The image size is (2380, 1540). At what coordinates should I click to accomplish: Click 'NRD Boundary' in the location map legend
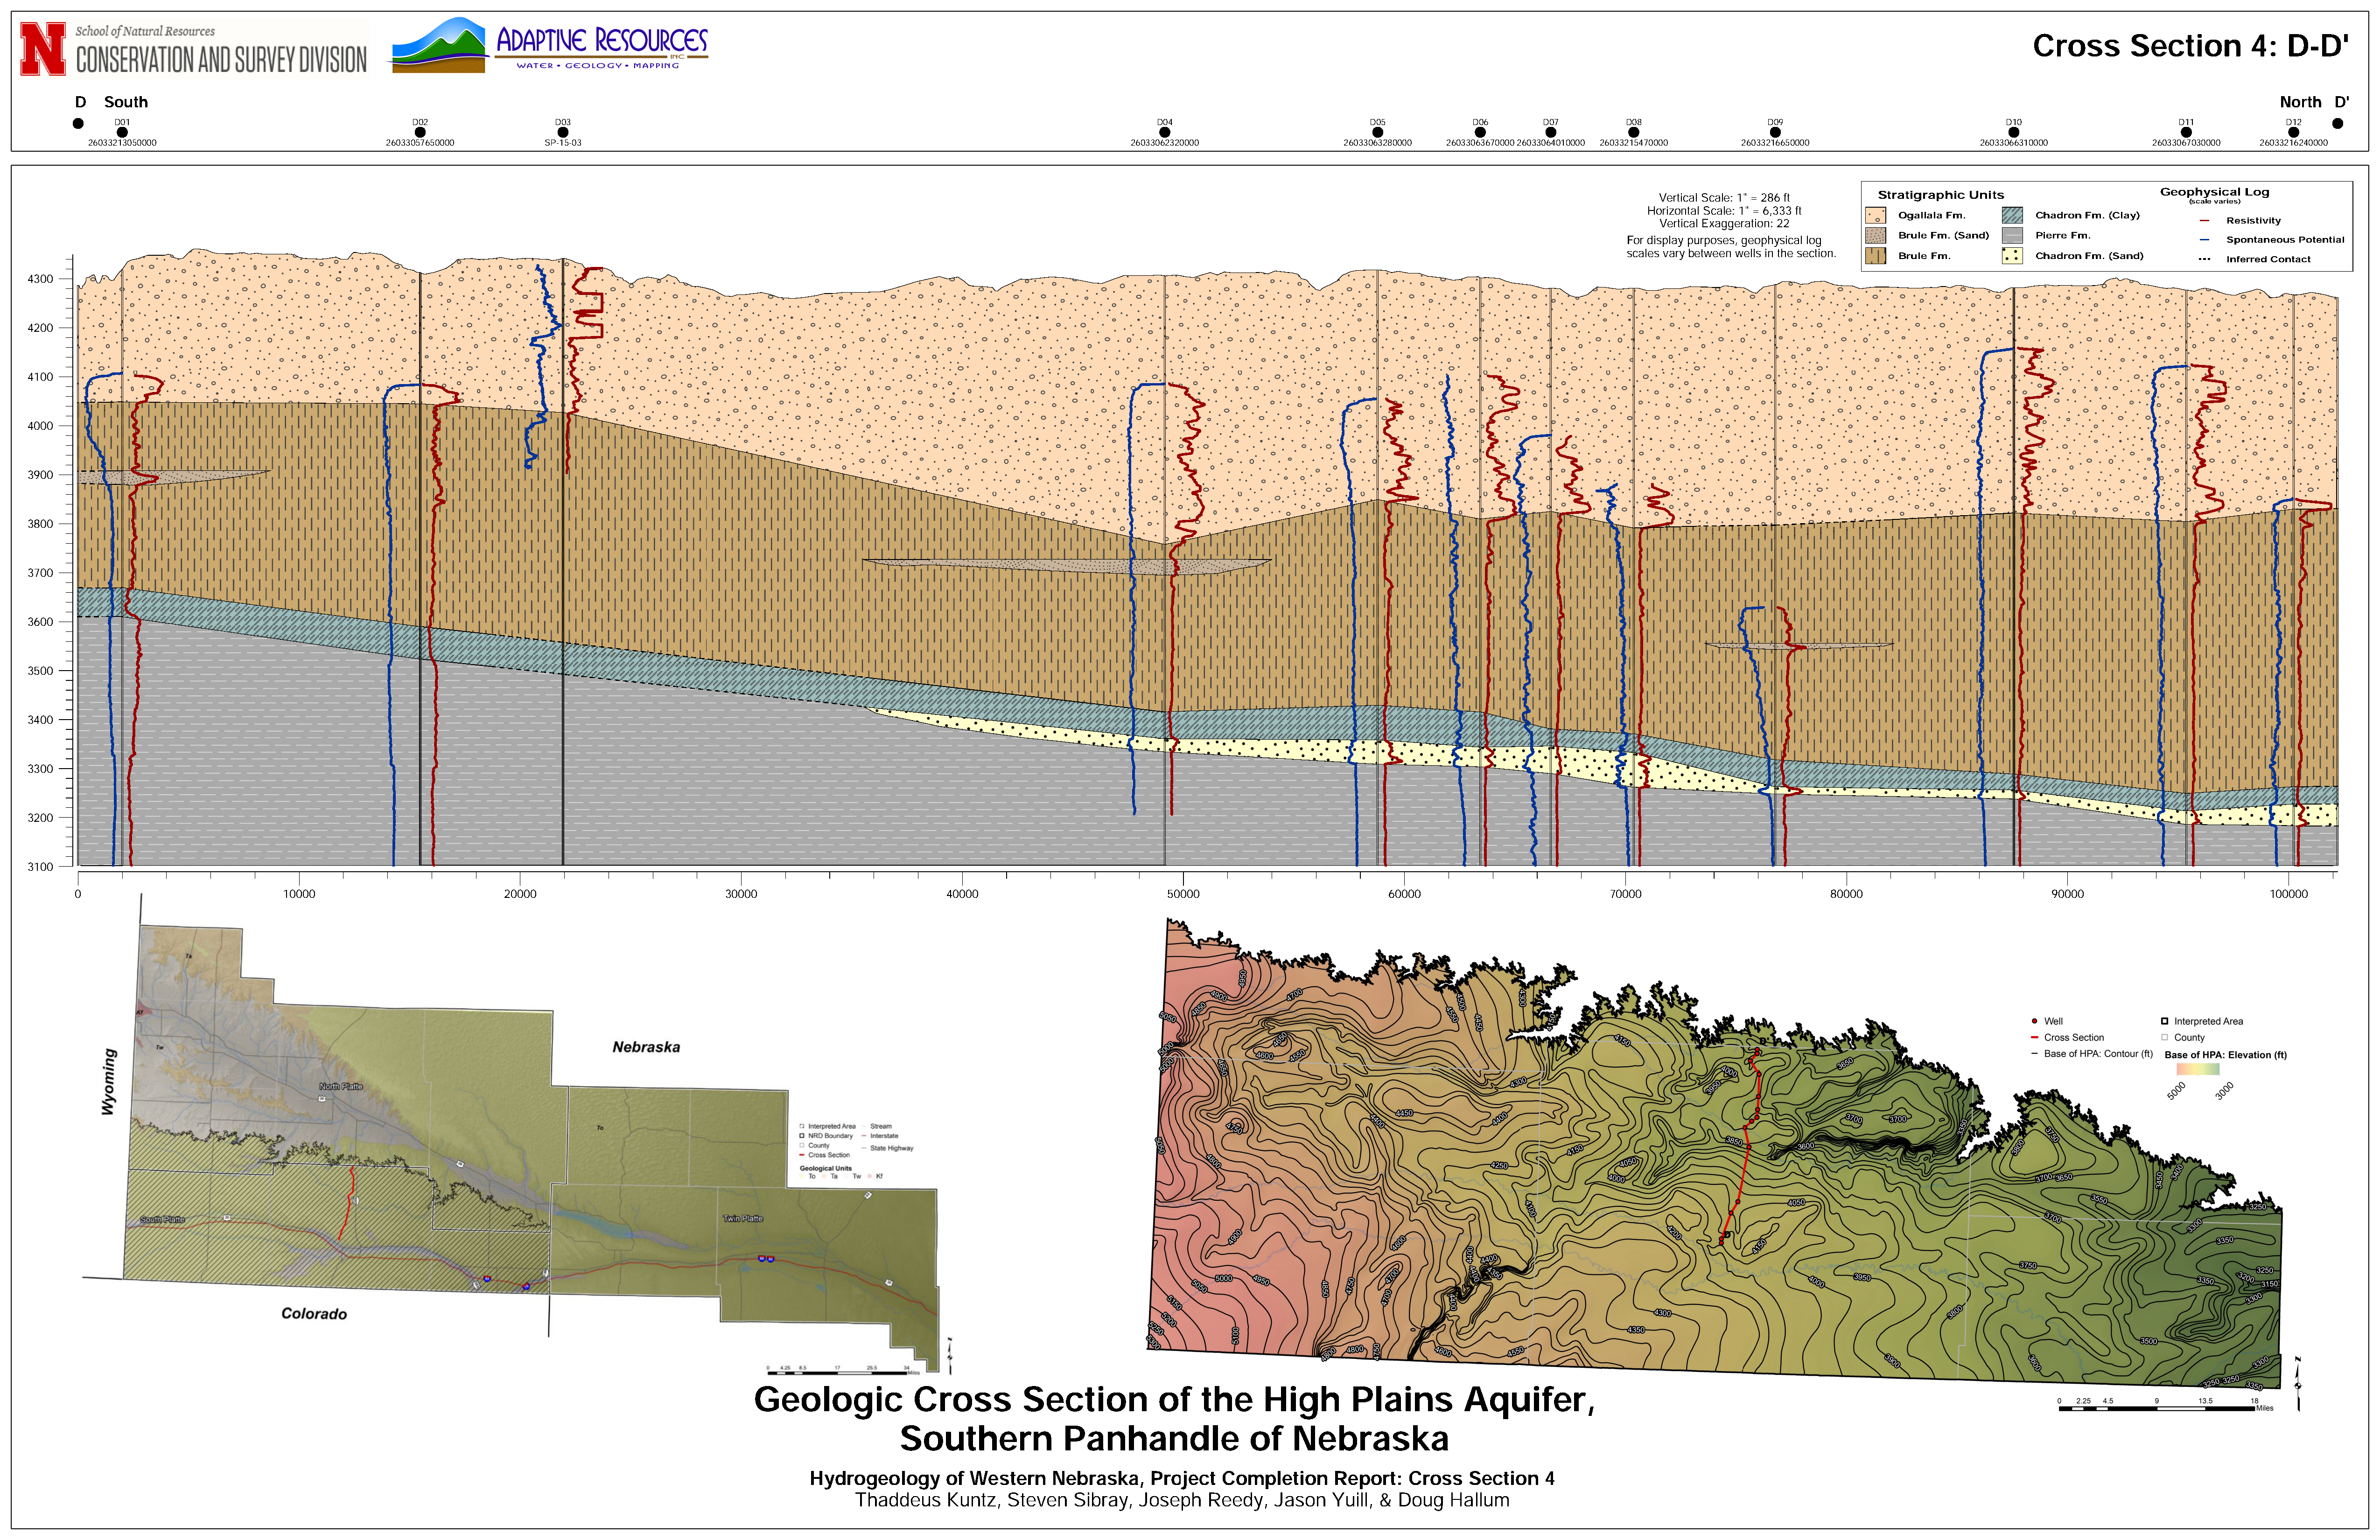826,1136
